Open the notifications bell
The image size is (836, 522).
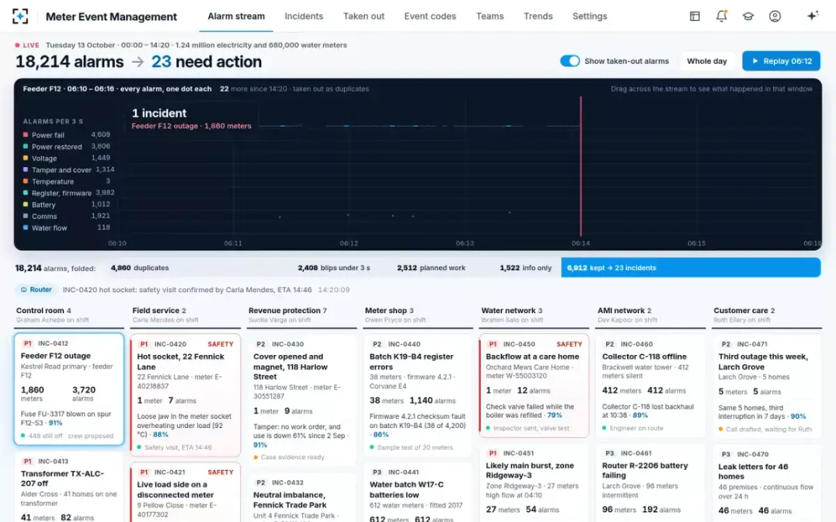(721, 16)
